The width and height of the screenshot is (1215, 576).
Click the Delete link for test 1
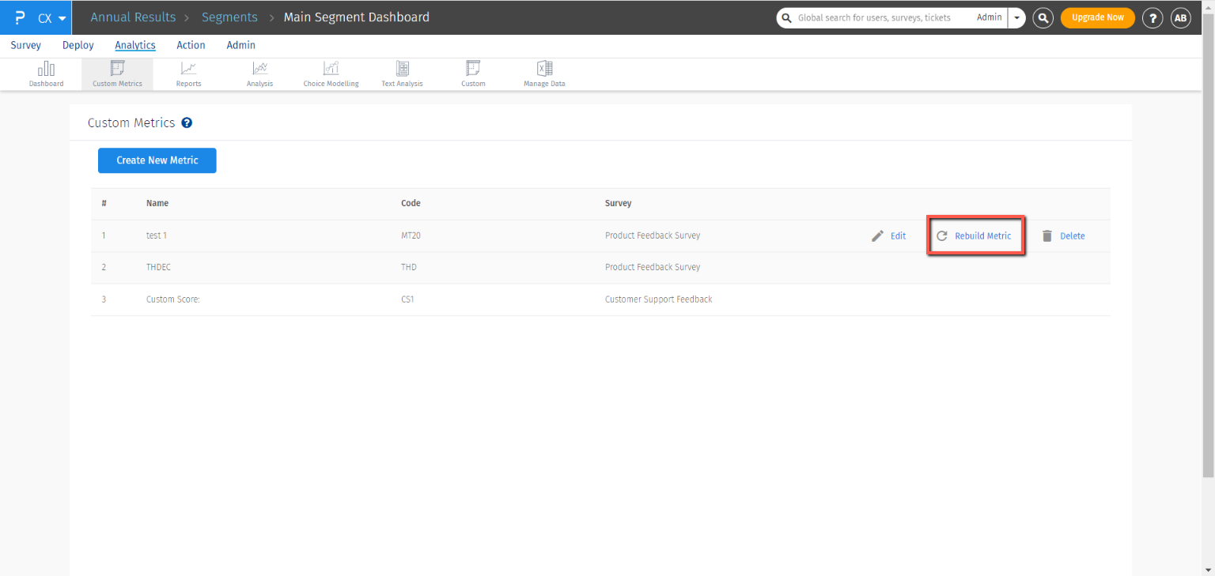click(x=1073, y=235)
